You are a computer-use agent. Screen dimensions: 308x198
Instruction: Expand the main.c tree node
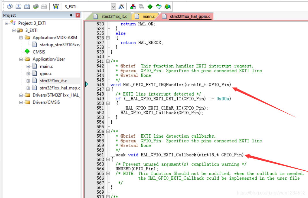coord(28,66)
